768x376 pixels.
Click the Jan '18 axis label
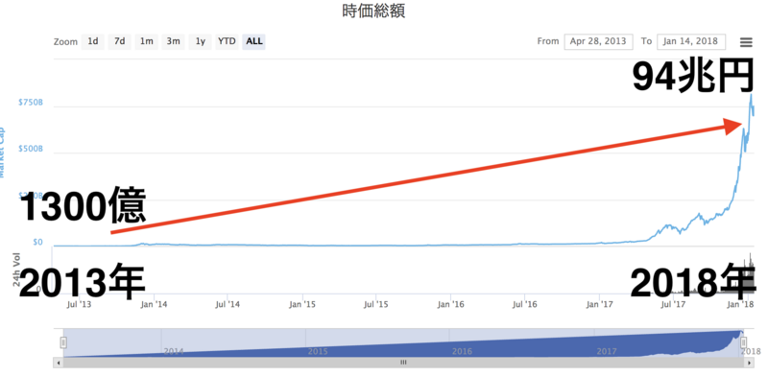740,304
